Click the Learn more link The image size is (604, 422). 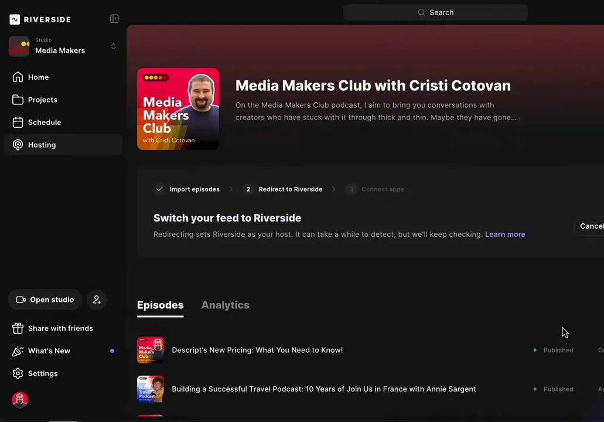(x=504, y=234)
